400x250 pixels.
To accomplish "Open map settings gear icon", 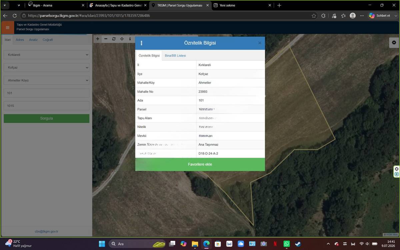I will point(394,43).
